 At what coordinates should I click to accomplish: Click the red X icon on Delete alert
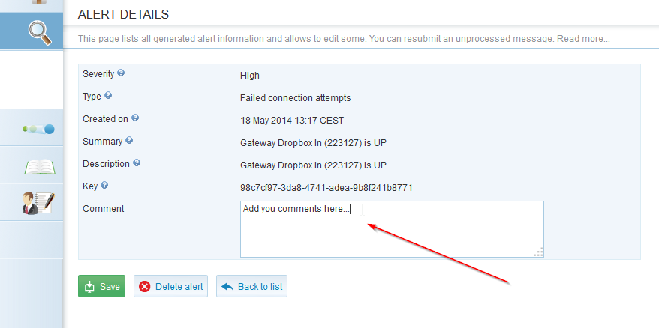coord(145,286)
